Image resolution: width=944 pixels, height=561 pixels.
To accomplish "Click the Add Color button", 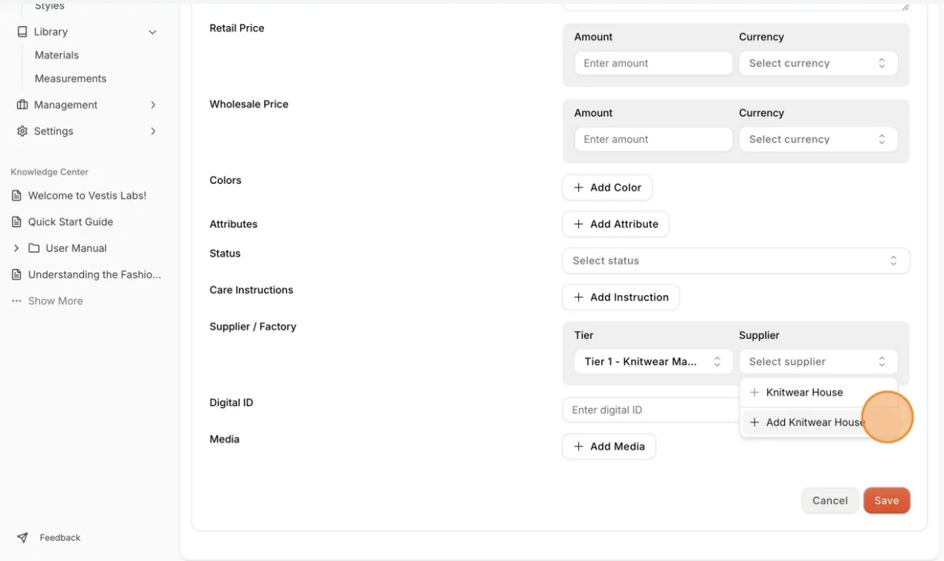I will click(x=607, y=188).
